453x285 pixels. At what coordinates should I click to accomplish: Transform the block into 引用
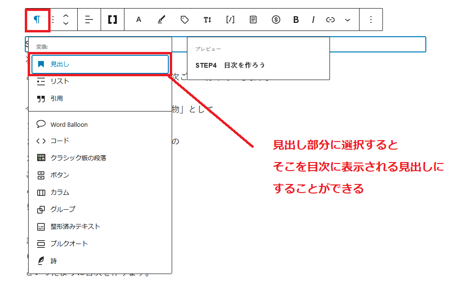click(56, 99)
